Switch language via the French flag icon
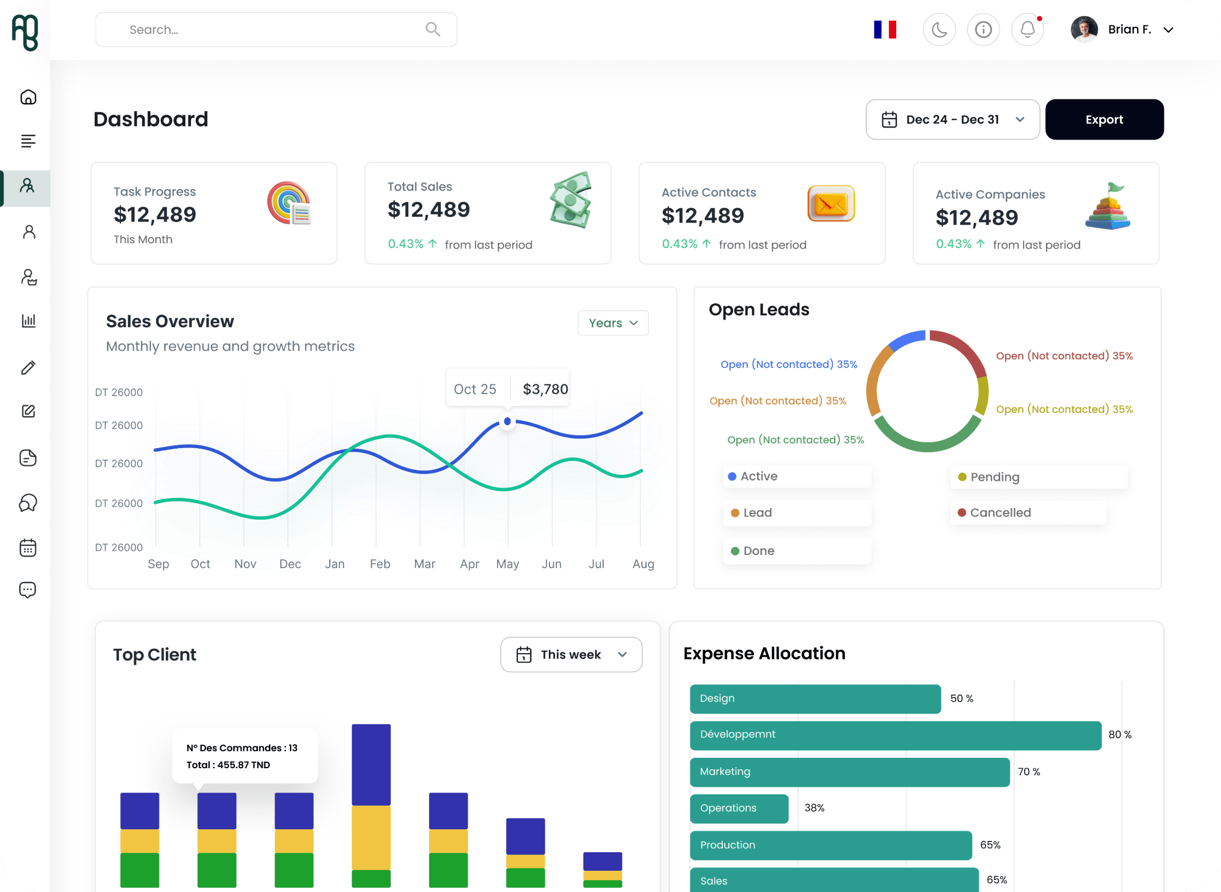Viewport: 1221px width, 892px height. point(885,29)
